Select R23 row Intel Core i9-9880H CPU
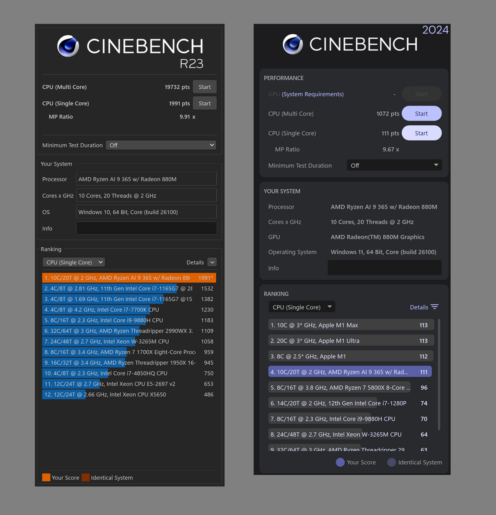Image resolution: width=496 pixels, height=515 pixels. click(129, 320)
